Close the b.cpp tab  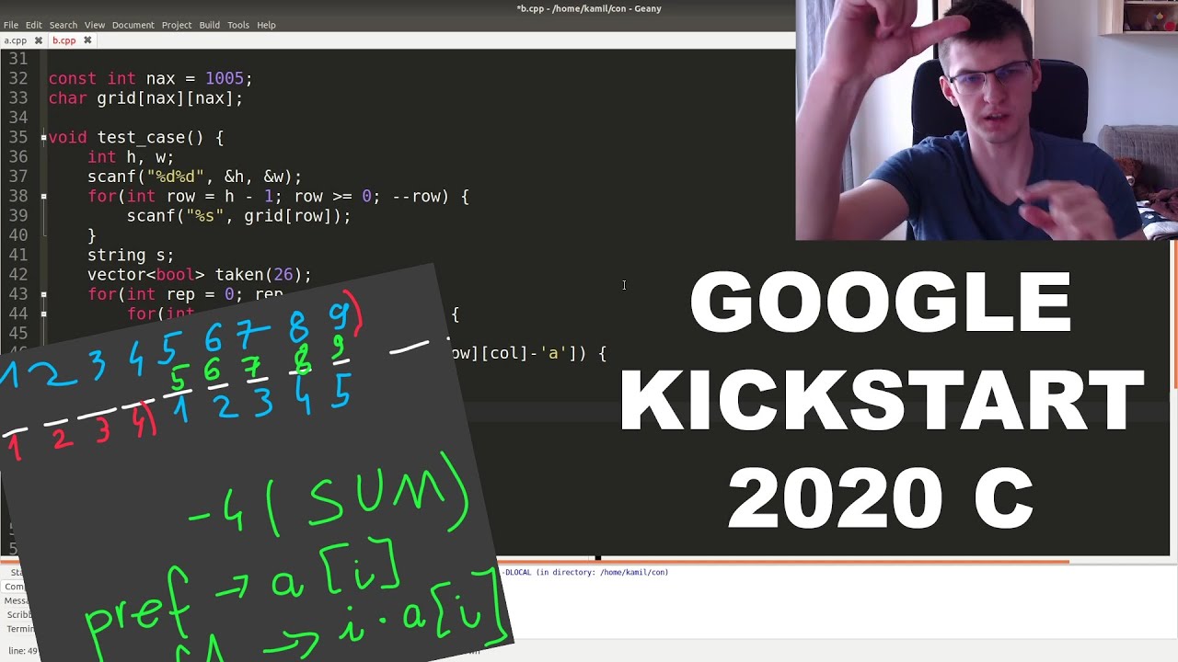87,40
